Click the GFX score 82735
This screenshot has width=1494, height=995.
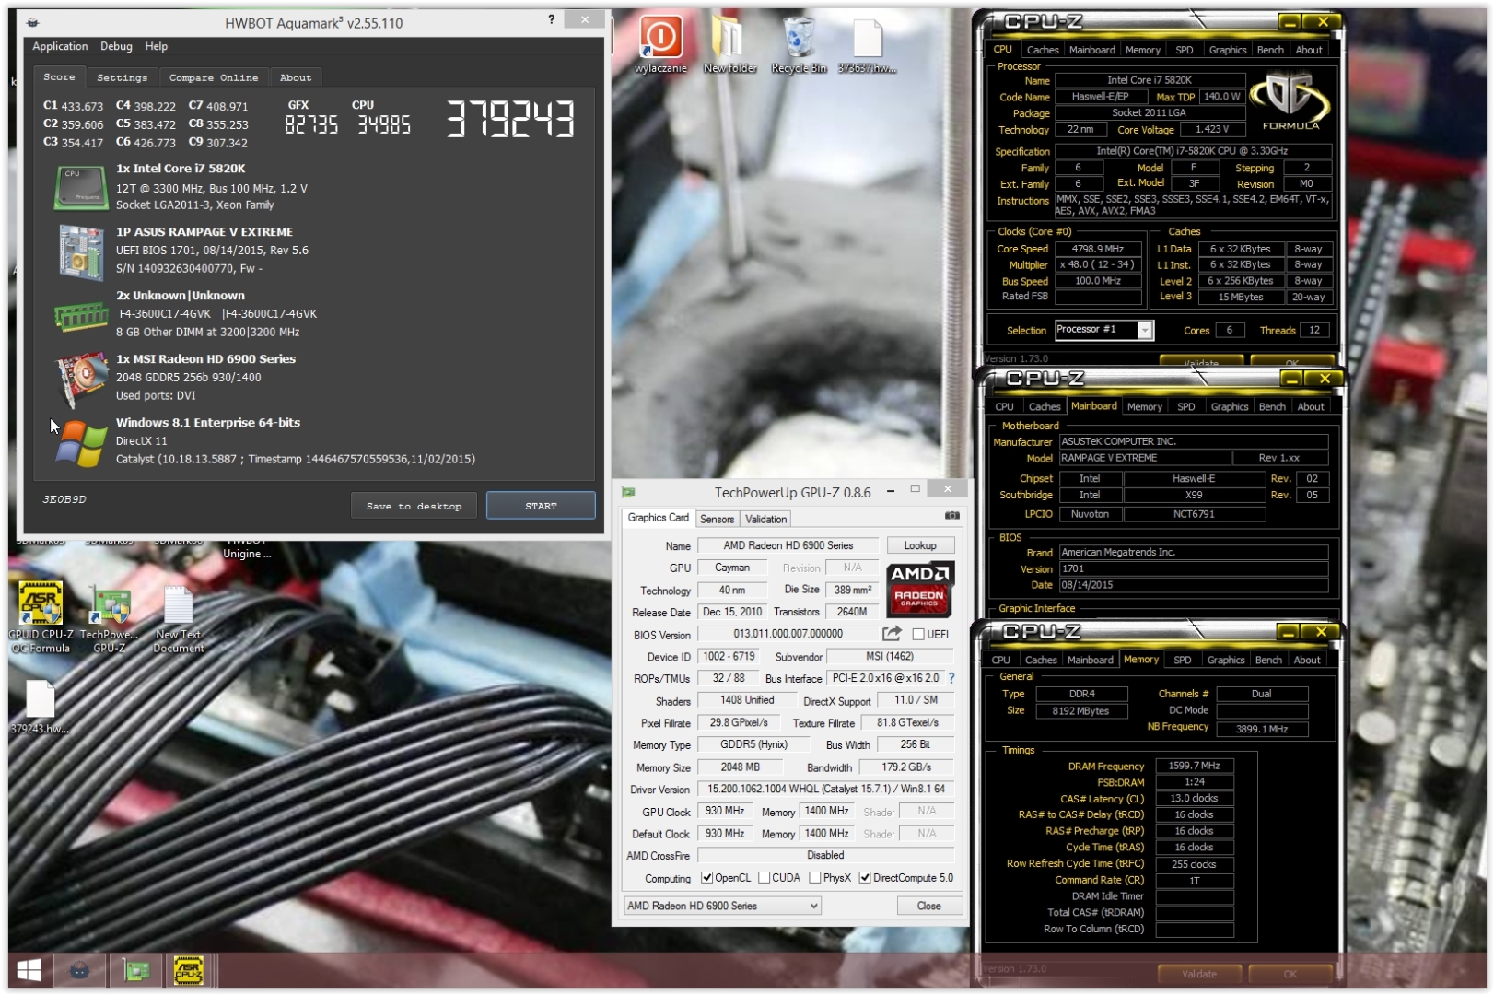(x=311, y=125)
